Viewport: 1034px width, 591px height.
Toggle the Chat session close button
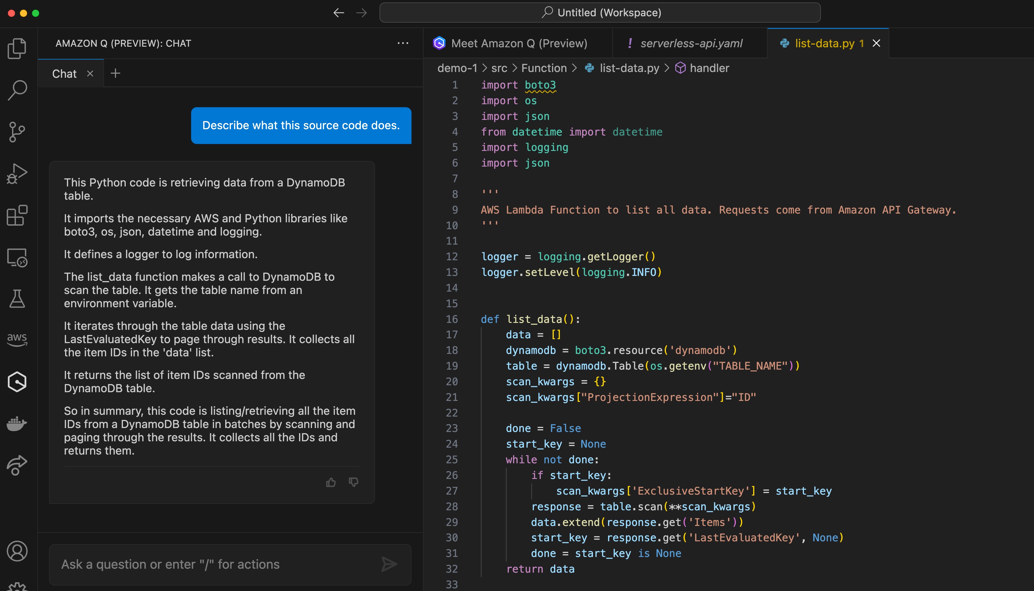pos(90,74)
